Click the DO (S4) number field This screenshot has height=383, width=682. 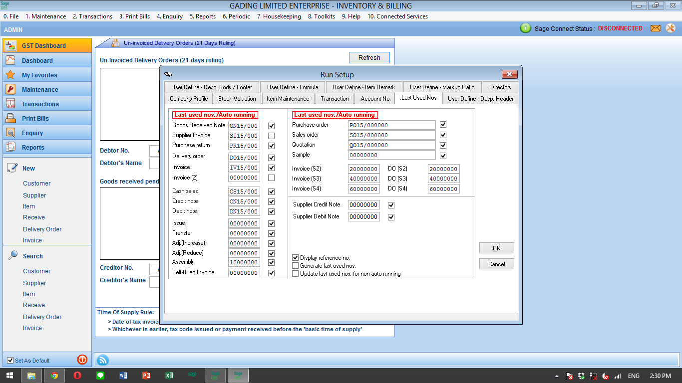(x=444, y=189)
